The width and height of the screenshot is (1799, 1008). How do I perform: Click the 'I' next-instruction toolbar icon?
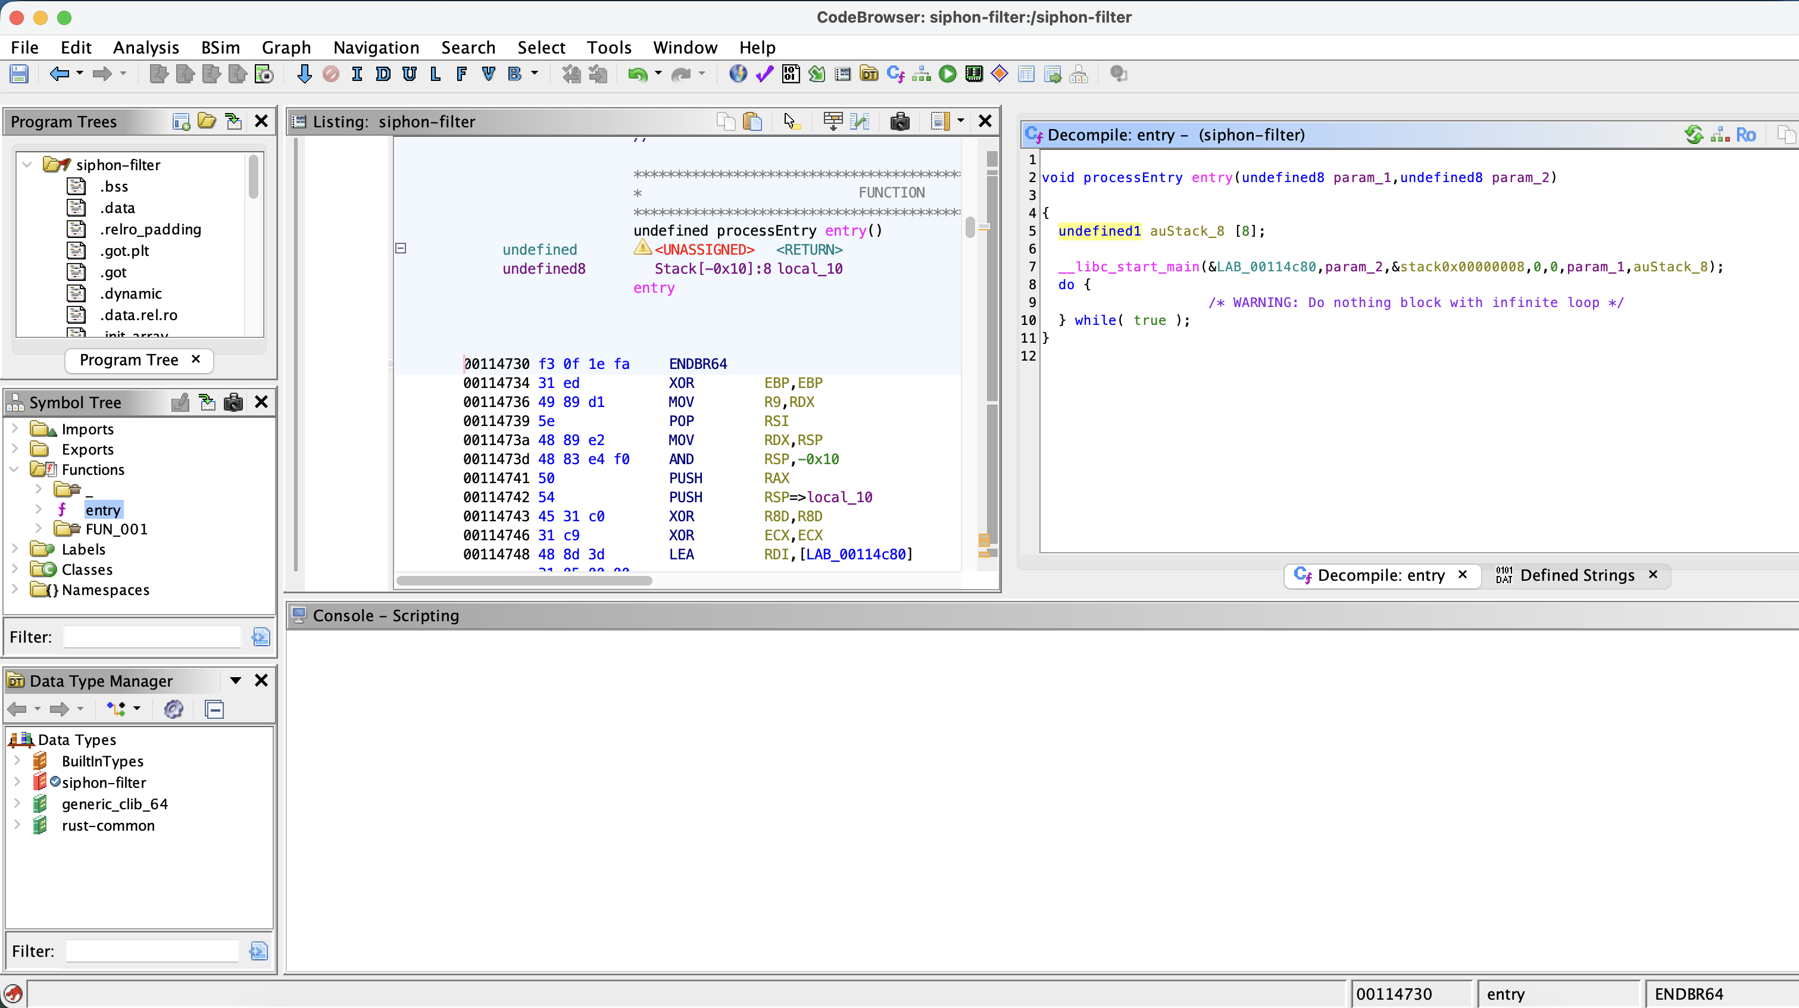click(x=357, y=74)
